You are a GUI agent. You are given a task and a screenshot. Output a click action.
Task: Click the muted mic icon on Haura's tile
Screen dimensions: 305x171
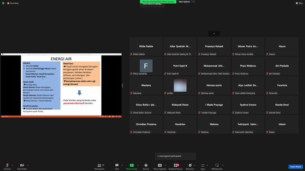click(x=267, y=54)
